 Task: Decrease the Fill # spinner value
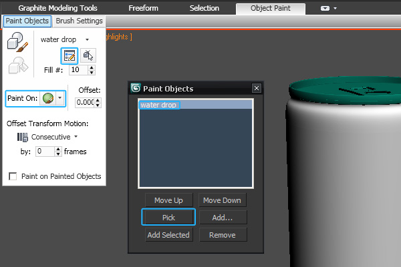coord(92,72)
